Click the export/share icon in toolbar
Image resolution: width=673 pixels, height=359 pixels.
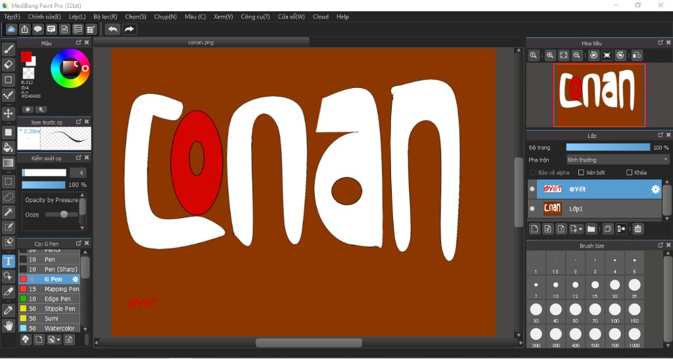(x=25, y=29)
